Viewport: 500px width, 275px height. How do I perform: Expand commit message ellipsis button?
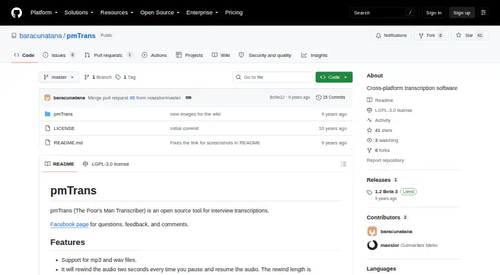point(189,97)
